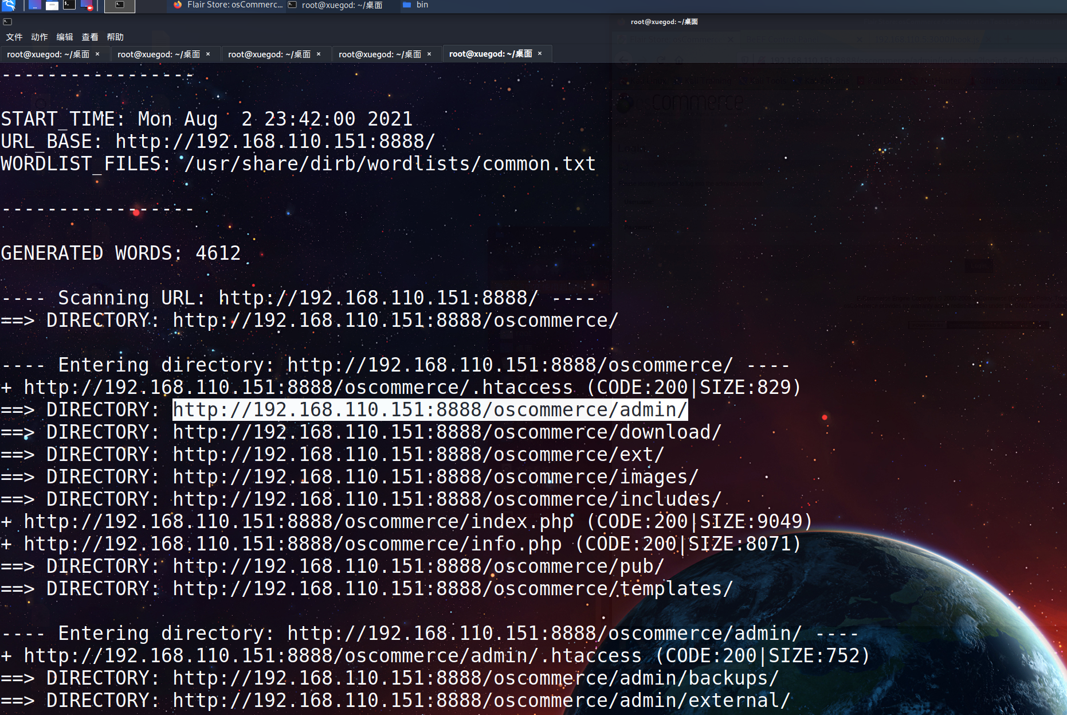
Task: Click the oscommerce/pub/ directory URL
Action: click(418, 566)
